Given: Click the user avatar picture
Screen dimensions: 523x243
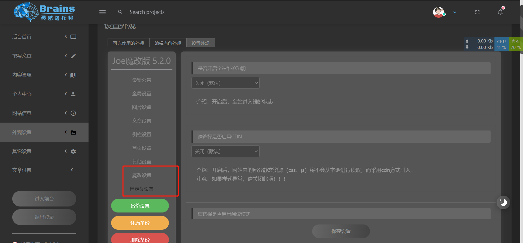Looking at the screenshot, I should [439, 12].
